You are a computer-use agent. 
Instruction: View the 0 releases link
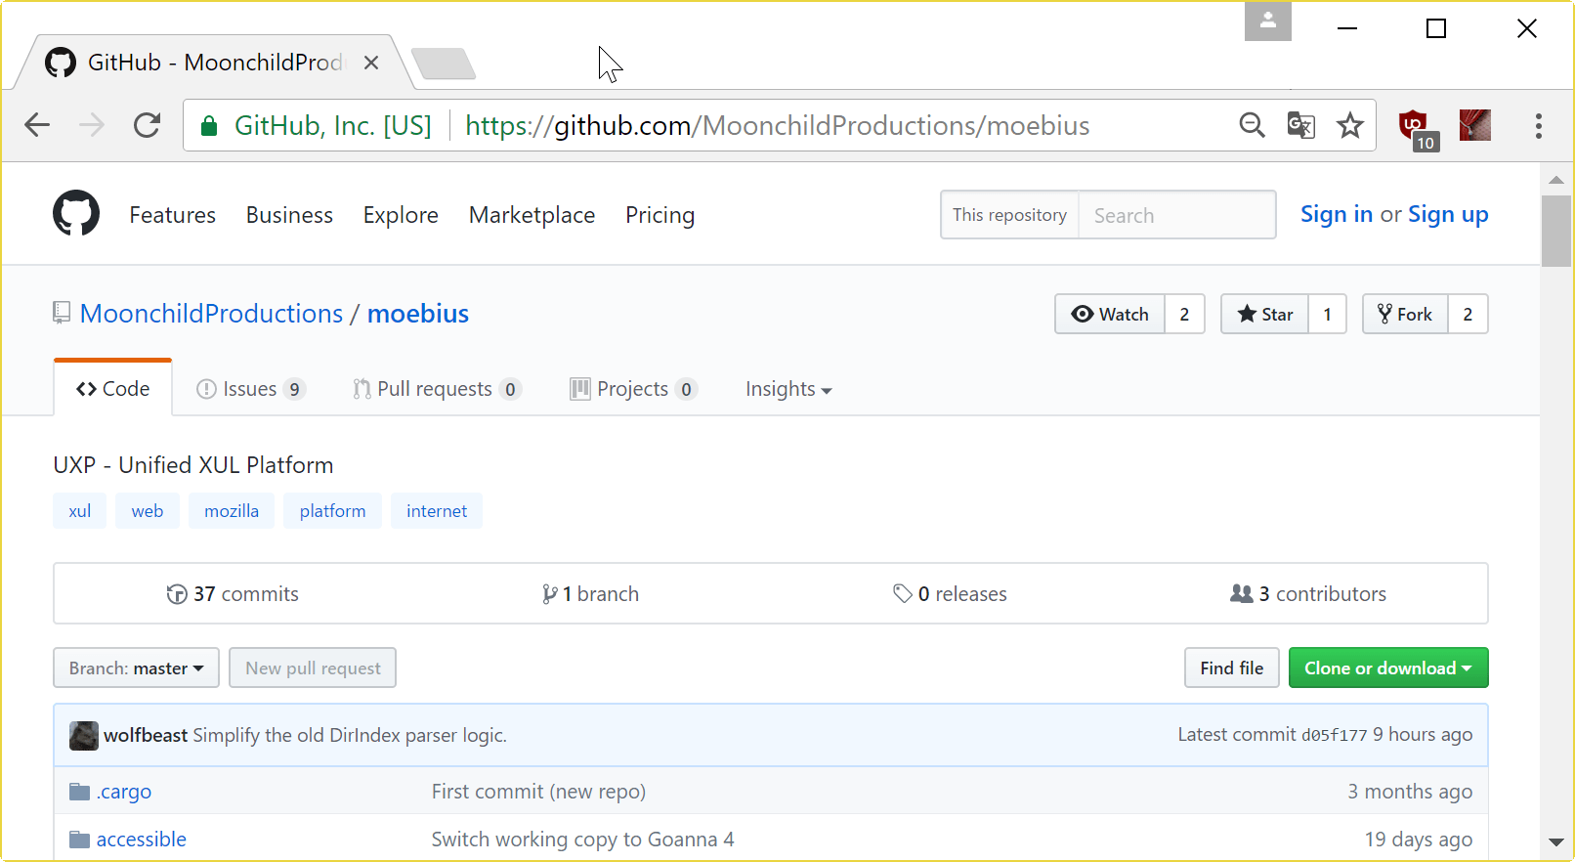(x=950, y=594)
